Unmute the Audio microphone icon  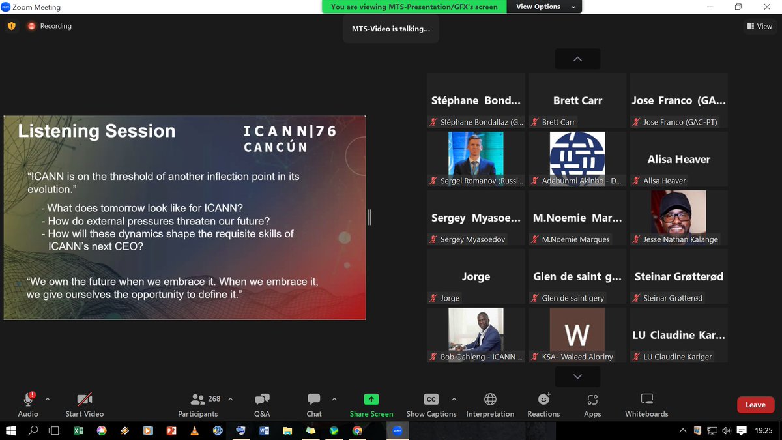point(28,399)
